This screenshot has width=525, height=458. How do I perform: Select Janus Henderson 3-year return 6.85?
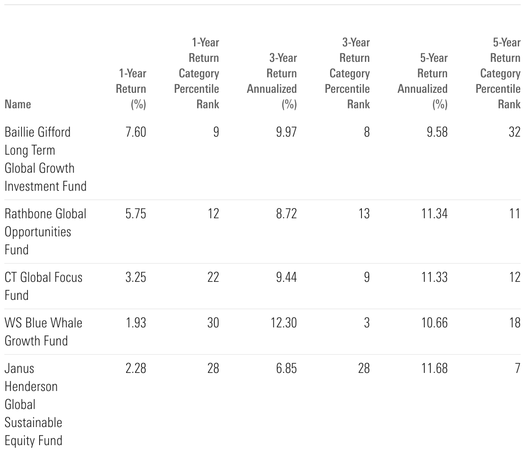tap(287, 368)
